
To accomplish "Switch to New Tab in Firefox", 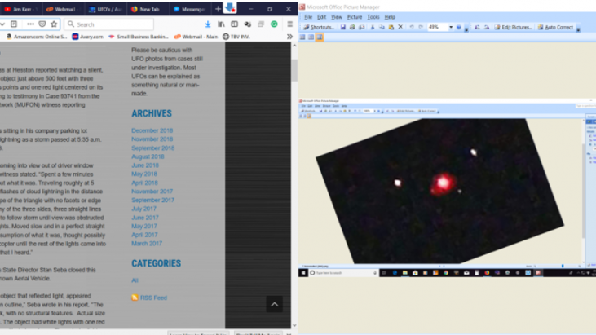I will [148, 9].
